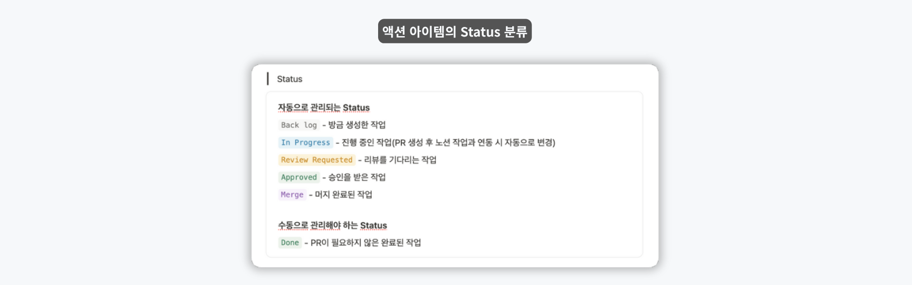
Task: Select the purple Merge status tag
Action: 292,194
